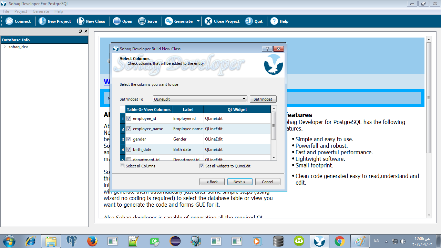Click the Close Project toolbar icon
The image size is (441, 248).
(208, 21)
